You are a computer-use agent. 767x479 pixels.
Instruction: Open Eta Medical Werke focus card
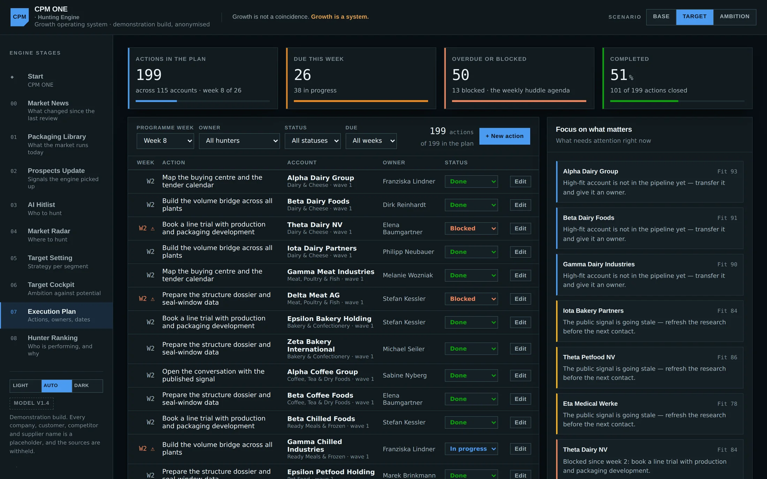click(x=650, y=414)
